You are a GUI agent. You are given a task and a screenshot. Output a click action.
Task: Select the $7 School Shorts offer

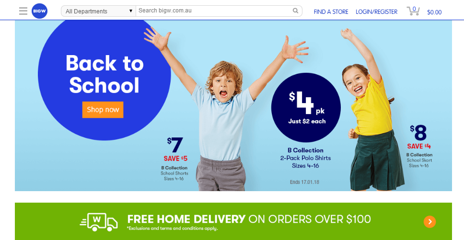coord(174,159)
